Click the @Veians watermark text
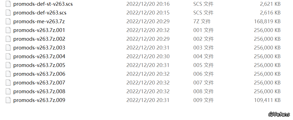293x120 pixels. coord(279,114)
